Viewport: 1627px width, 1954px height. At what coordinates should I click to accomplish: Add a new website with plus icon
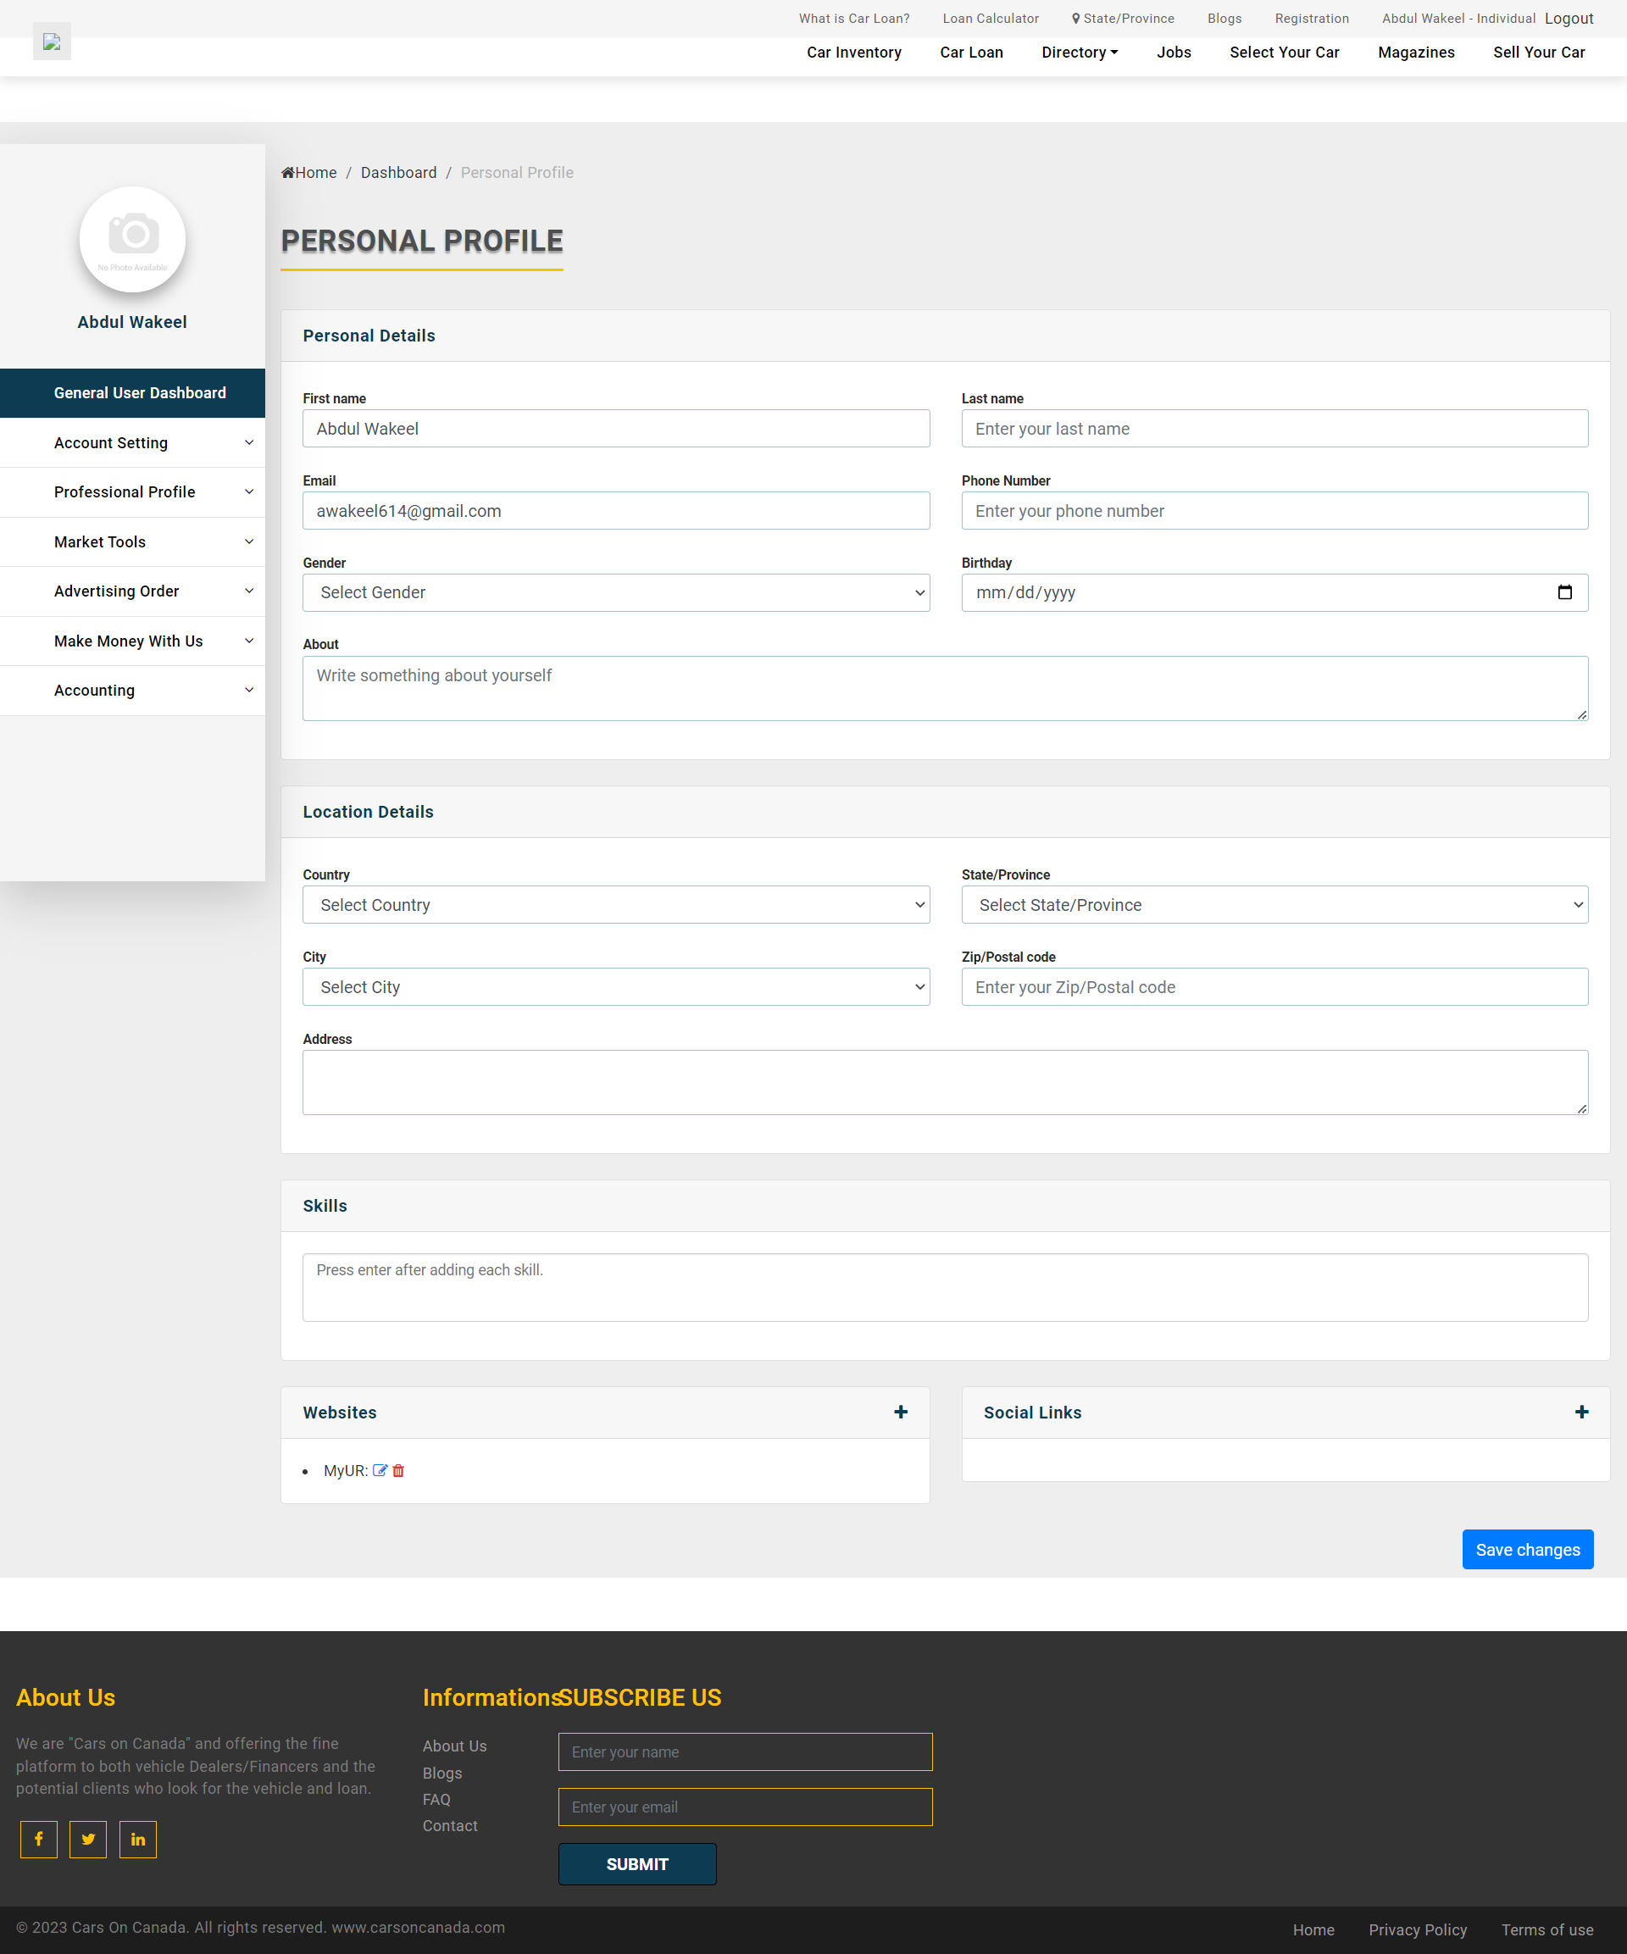point(900,1412)
